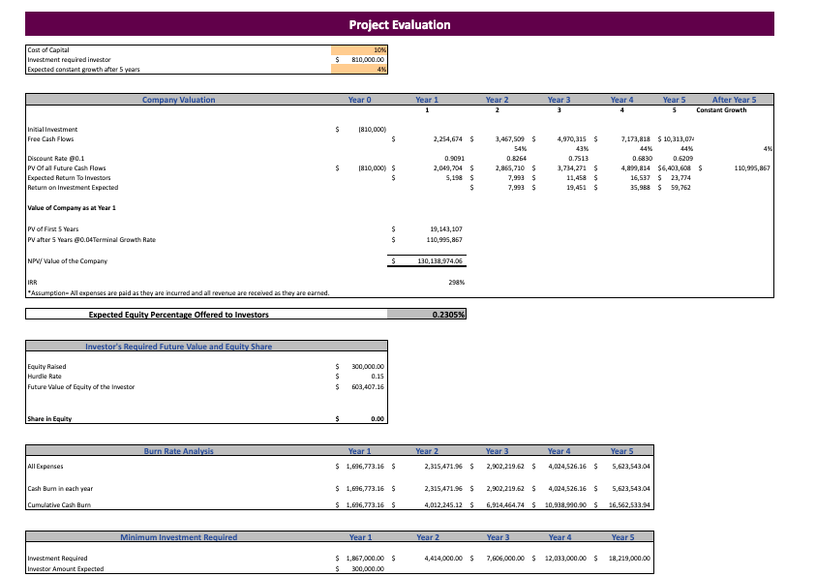Select the Expected Equity Percentage 0.2305% cell
Image resolution: width=816 pixels, height=577 pixels.
tap(428, 313)
